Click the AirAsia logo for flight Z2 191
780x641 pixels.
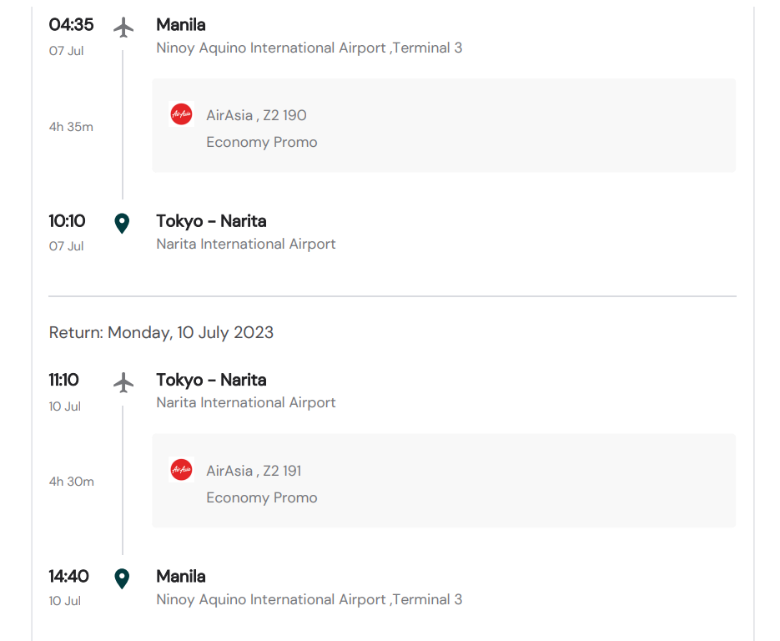[x=181, y=470]
